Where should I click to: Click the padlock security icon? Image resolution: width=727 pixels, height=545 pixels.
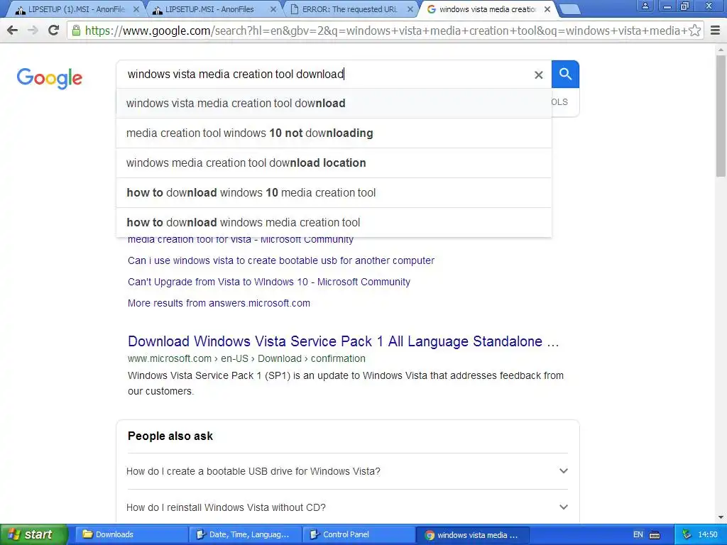(75, 31)
